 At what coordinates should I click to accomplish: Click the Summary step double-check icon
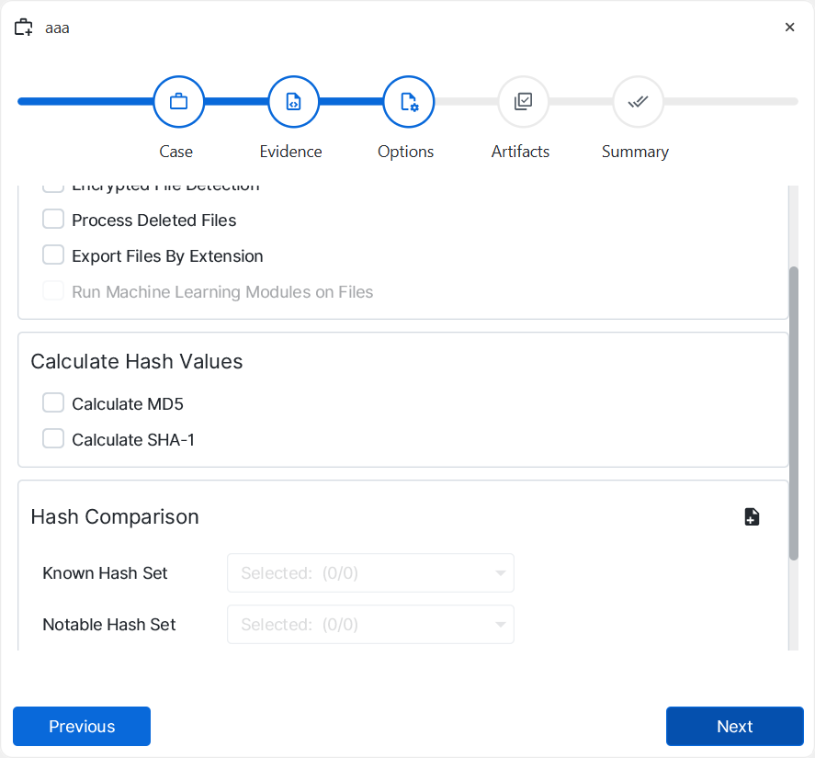638,102
